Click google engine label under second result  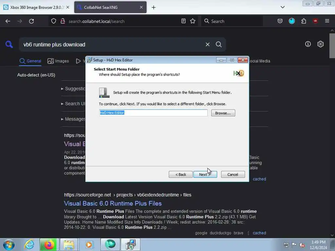pos(201,233)
